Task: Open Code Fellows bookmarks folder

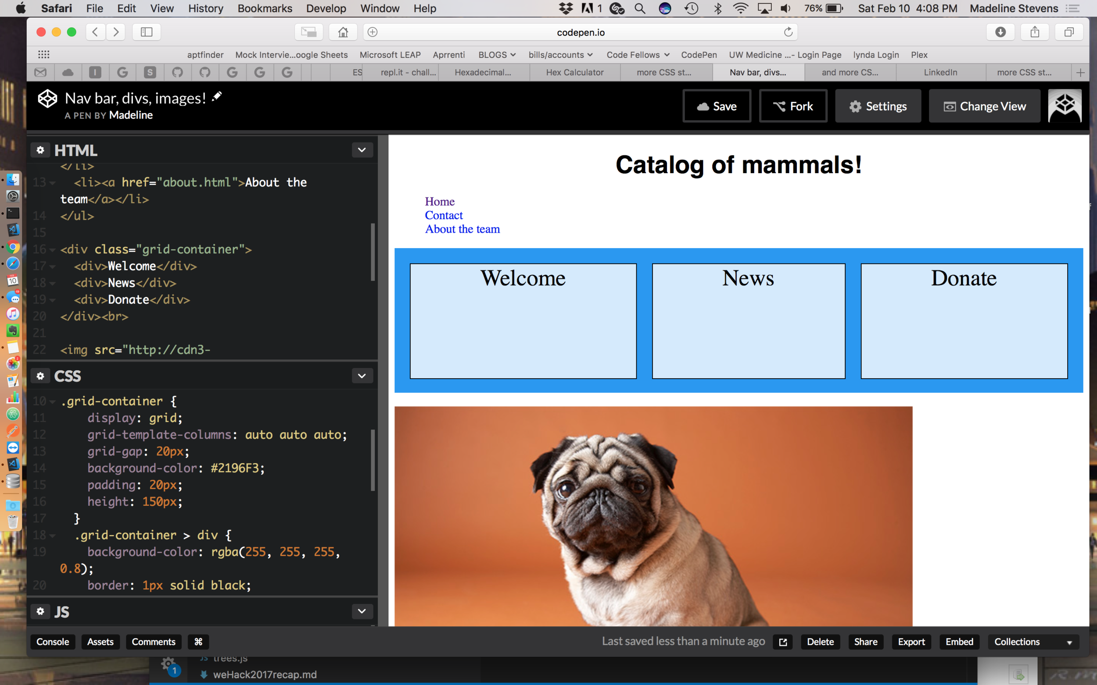Action: 638,55
